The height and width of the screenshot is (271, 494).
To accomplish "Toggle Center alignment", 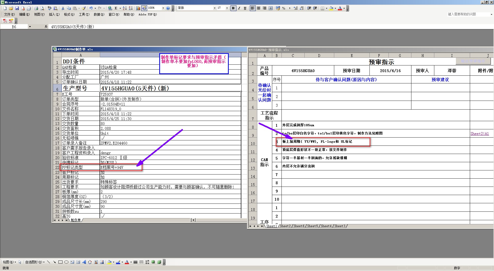I will (x=259, y=8).
